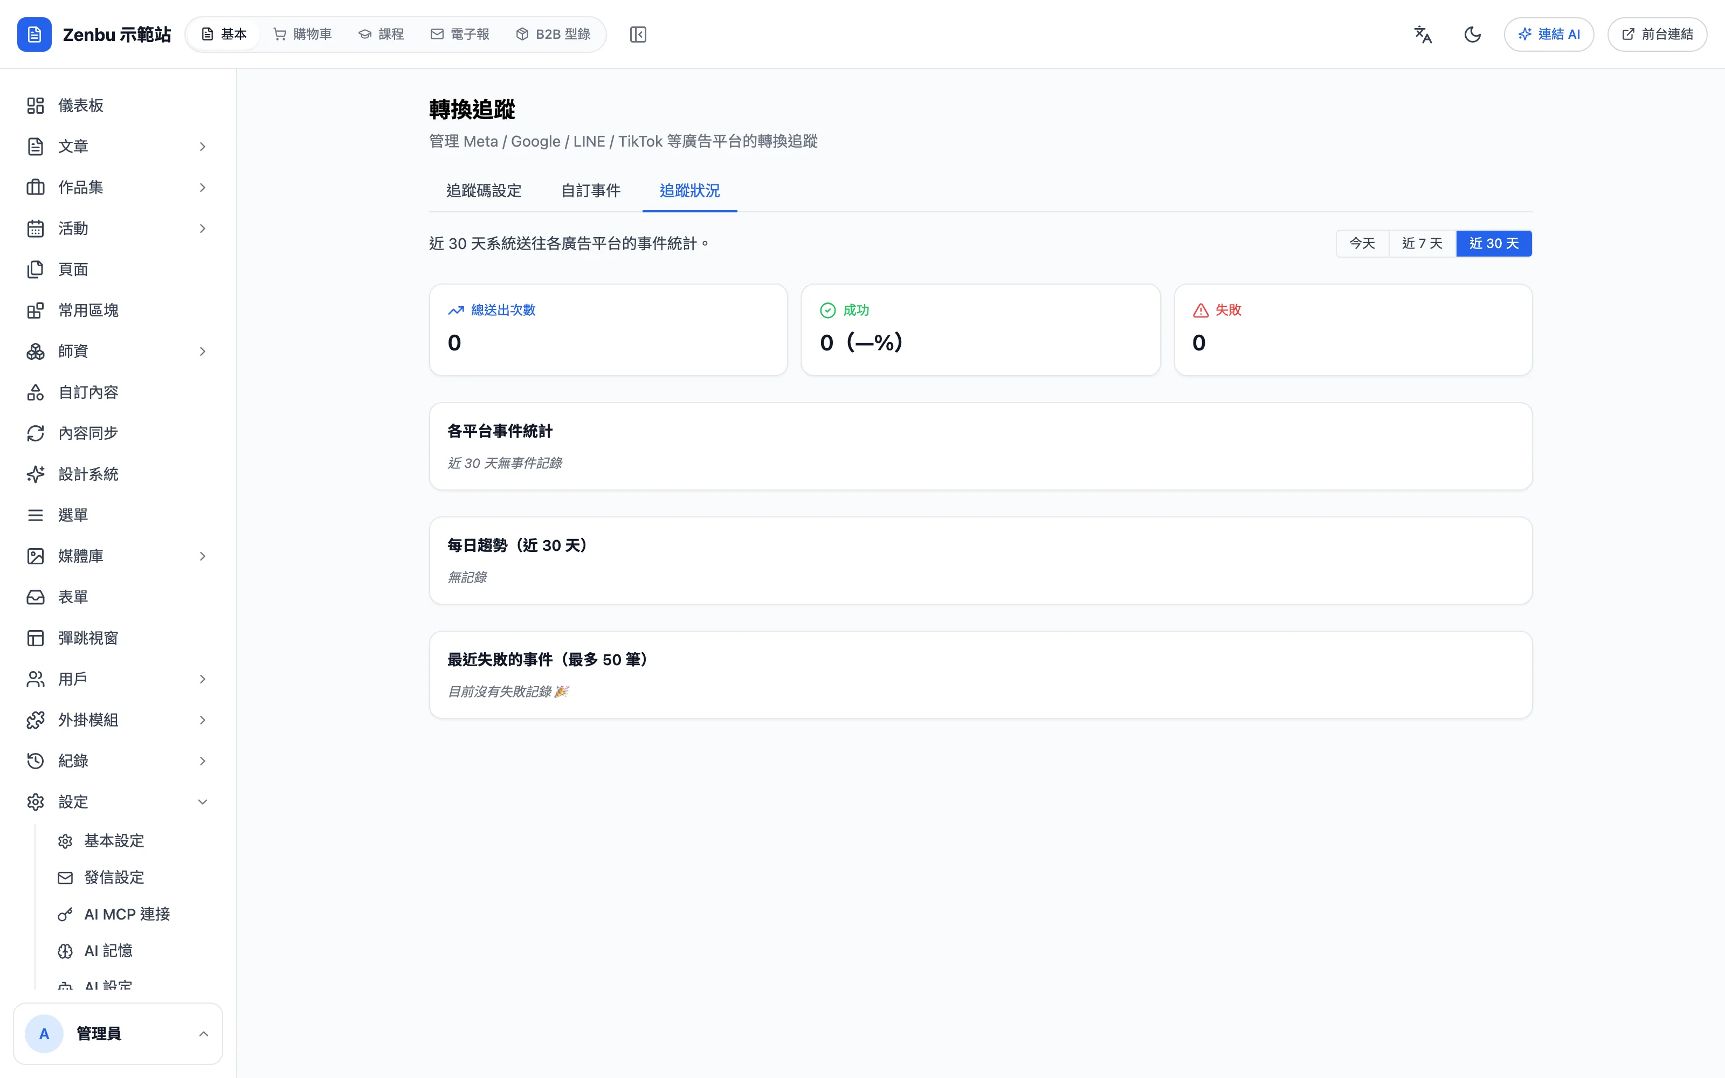
Task: Select the 追蹤狀況 tab
Action: (689, 190)
